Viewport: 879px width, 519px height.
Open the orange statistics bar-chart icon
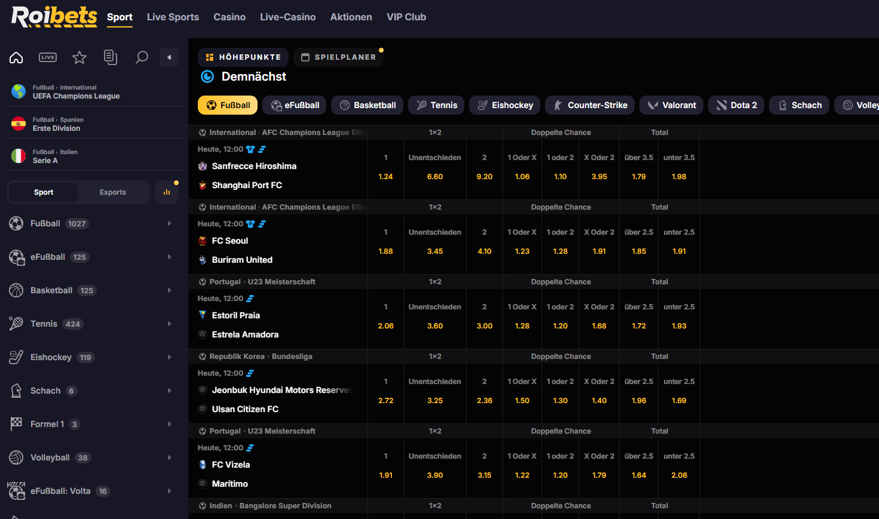167,192
